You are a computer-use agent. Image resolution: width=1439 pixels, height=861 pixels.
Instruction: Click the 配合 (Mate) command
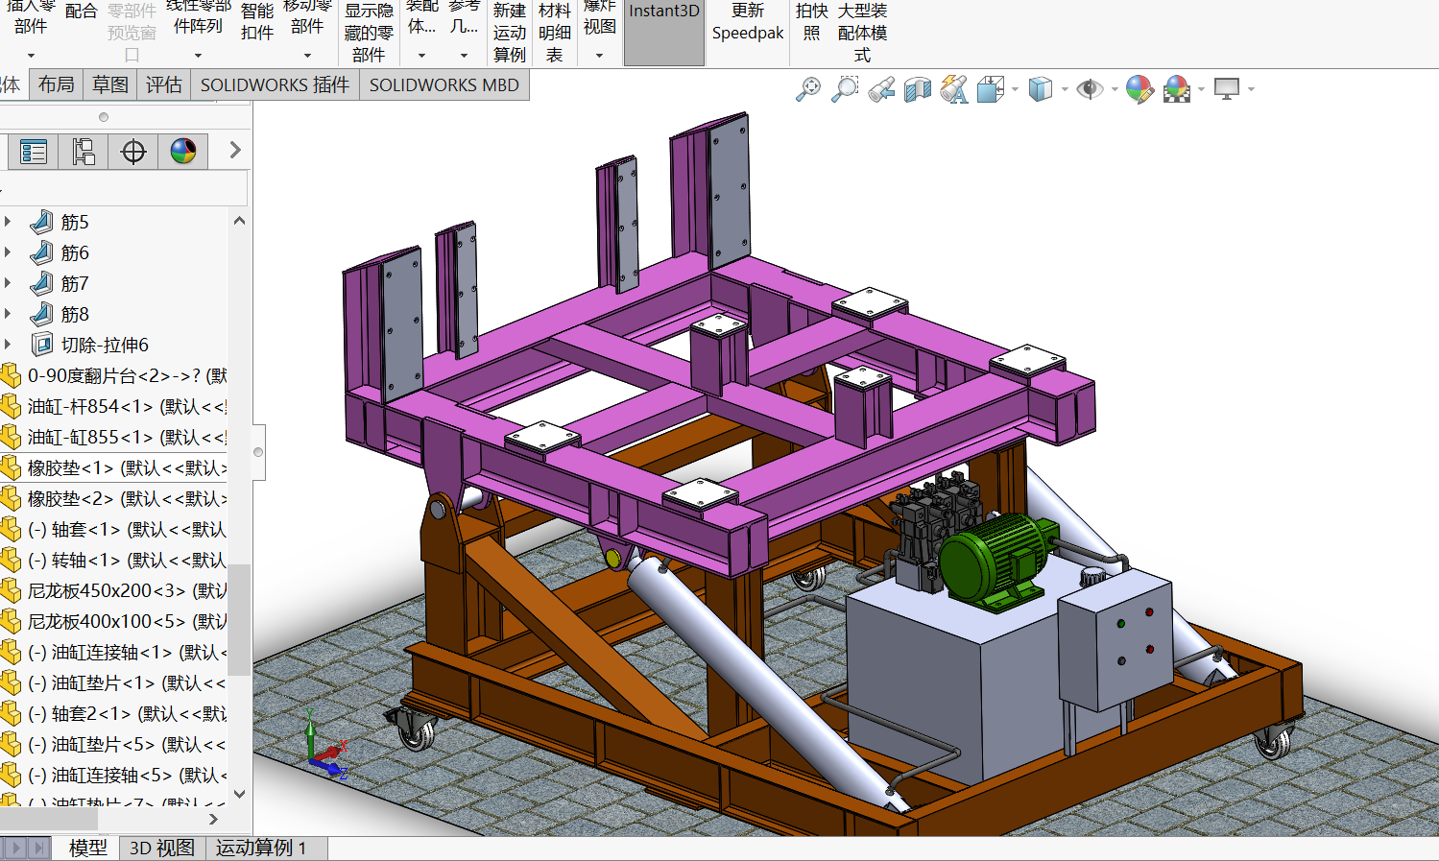[x=82, y=12]
